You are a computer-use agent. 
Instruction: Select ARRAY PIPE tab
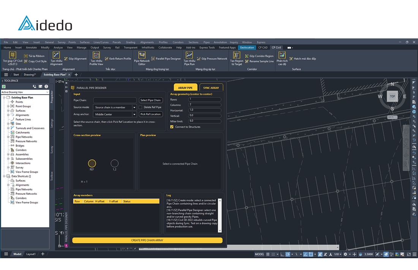(185, 87)
